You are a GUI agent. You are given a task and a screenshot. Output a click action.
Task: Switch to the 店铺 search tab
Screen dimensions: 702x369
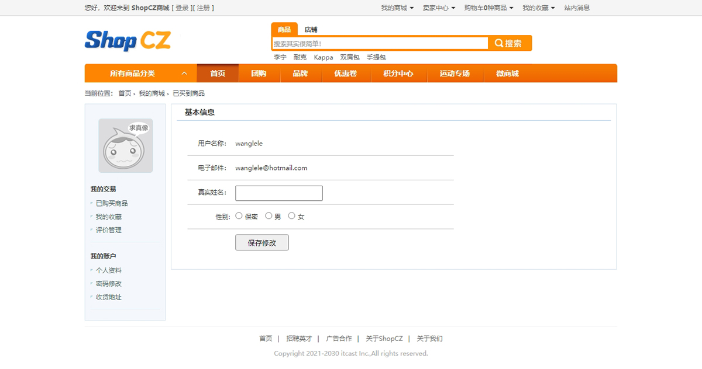tap(311, 29)
